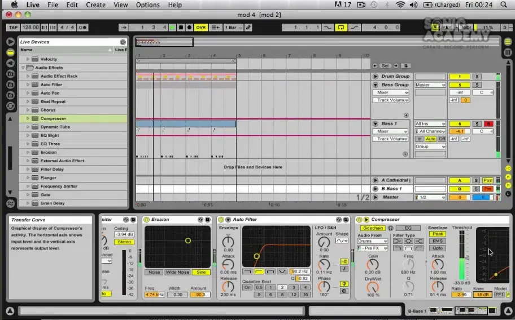
Task: Enable the Draw Mode pencil
Action: [x=248, y=28]
